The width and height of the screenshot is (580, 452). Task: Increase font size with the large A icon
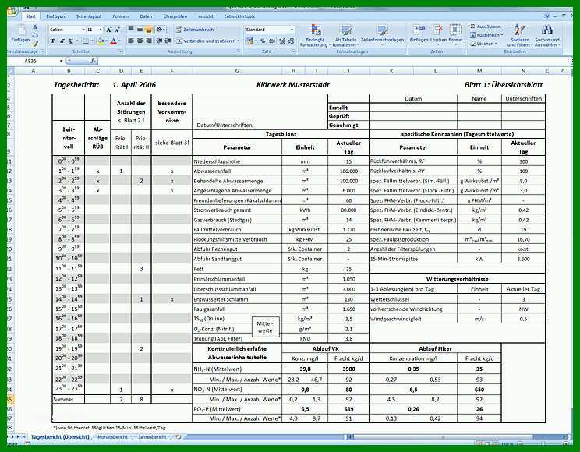point(109,30)
